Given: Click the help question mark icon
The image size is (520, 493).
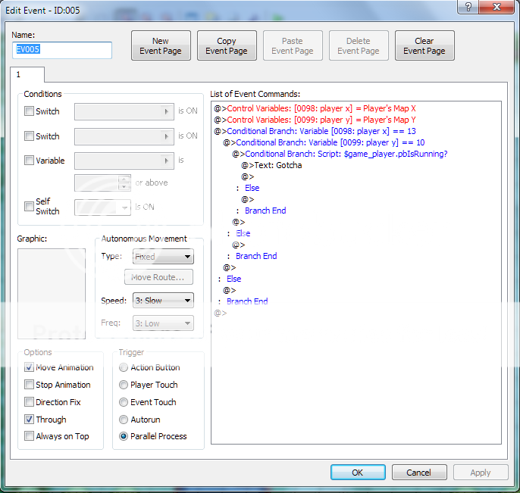Looking at the screenshot, I should pos(470,7).
